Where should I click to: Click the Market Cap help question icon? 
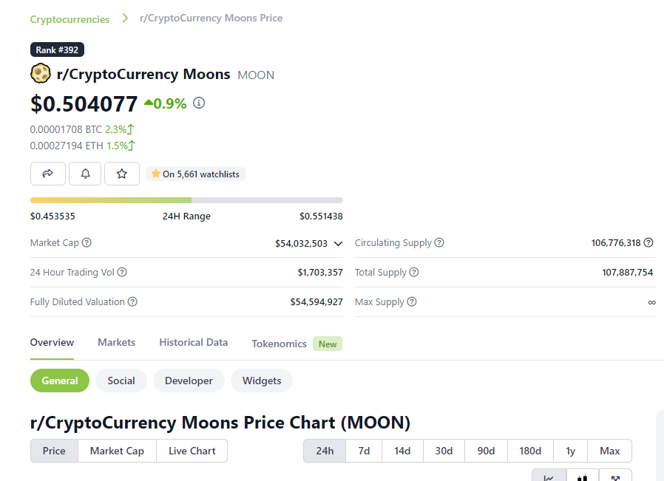87,242
